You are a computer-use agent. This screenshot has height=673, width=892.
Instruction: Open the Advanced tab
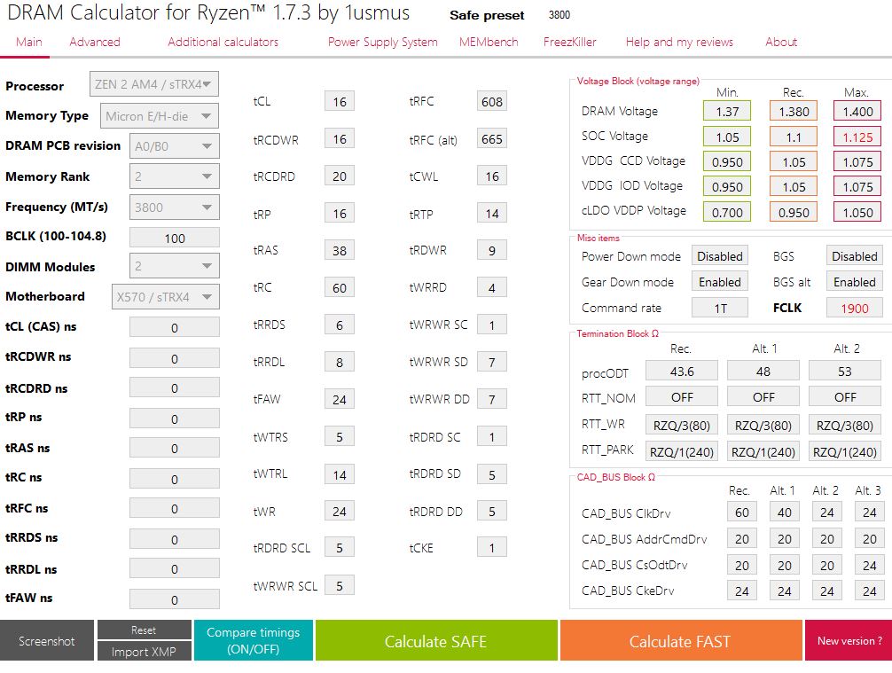(x=95, y=42)
